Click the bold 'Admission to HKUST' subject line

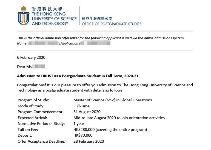tap(78, 76)
